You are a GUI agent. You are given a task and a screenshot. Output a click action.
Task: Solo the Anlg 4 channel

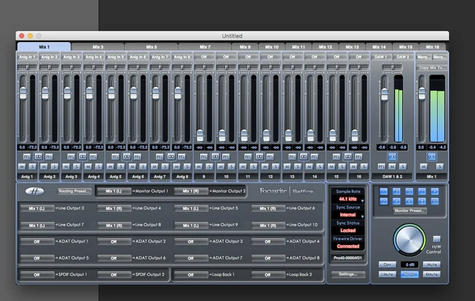99,166
